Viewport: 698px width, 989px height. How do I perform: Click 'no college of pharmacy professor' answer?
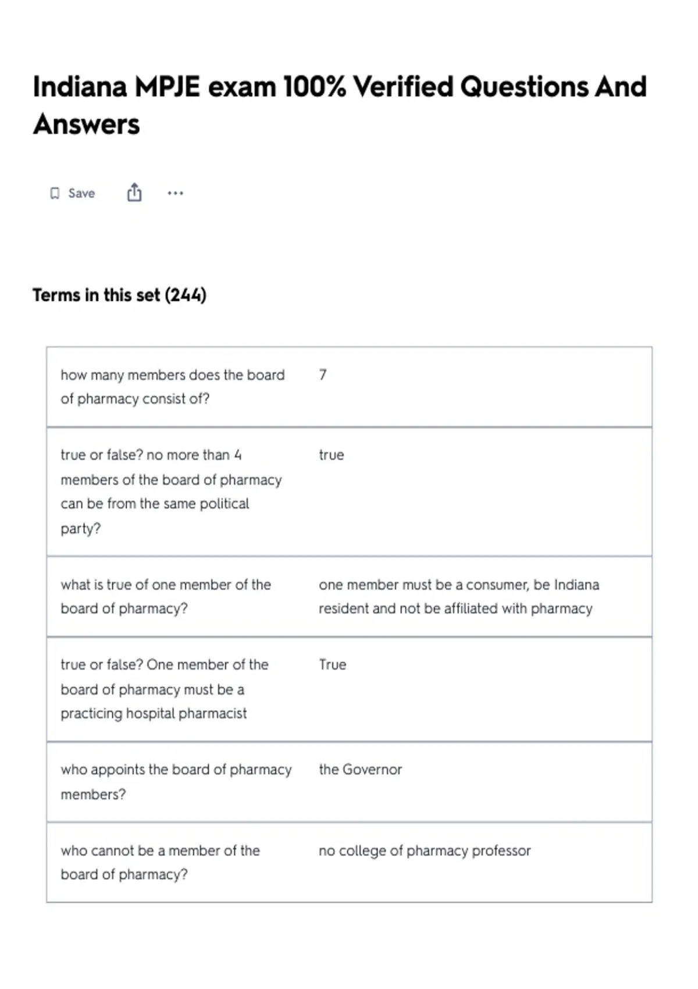(425, 851)
